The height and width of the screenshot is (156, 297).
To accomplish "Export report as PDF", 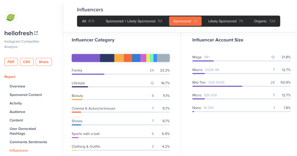I will 11,62.
